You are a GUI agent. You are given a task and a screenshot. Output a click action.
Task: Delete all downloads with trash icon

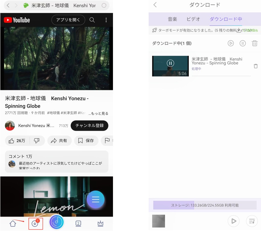click(x=255, y=43)
